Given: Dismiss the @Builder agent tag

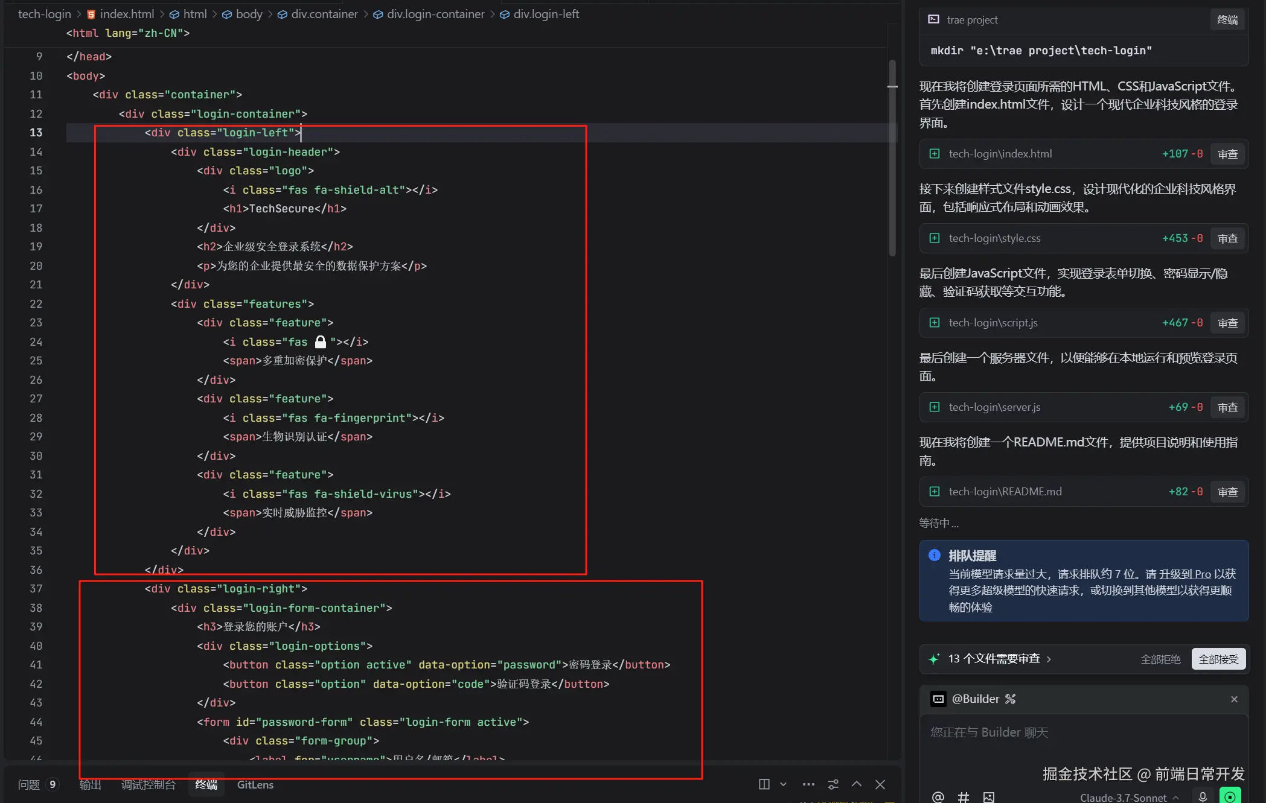Looking at the screenshot, I should pos(1234,699).
